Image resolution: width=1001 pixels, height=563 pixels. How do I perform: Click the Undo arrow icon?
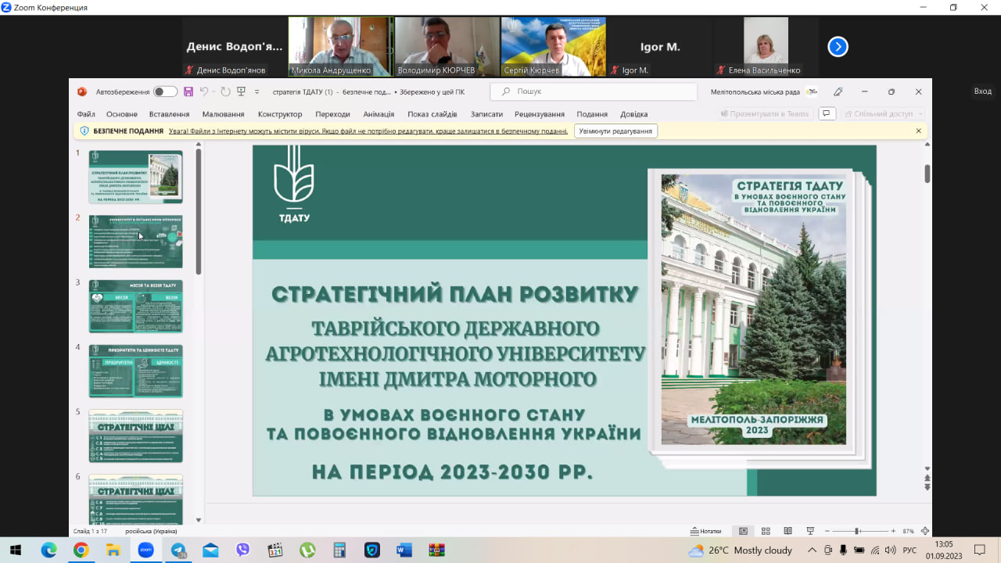205,91
